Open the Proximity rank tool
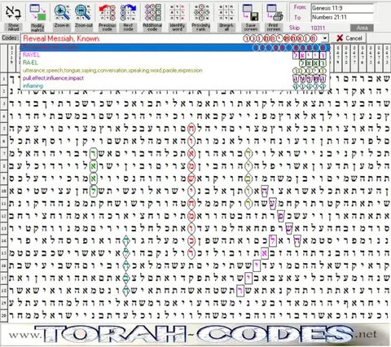This screenshot has height=347, width=391. [x=201, y=13]
